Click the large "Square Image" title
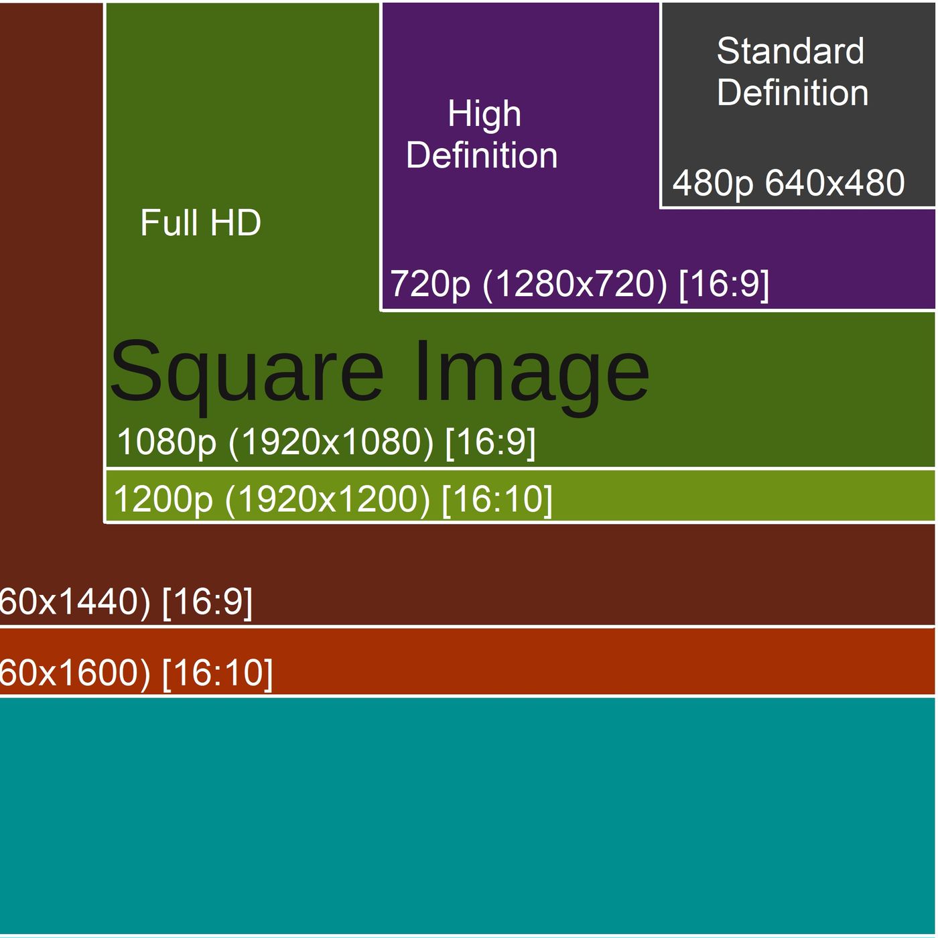The height and width of the screenshot is (938, 938). tap(380, 372)
